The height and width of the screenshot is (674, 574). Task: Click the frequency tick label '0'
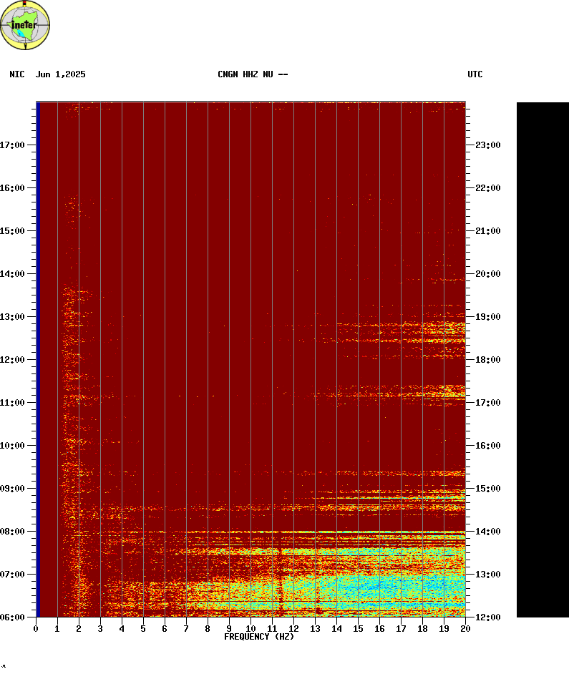click(x=36, y=629)
